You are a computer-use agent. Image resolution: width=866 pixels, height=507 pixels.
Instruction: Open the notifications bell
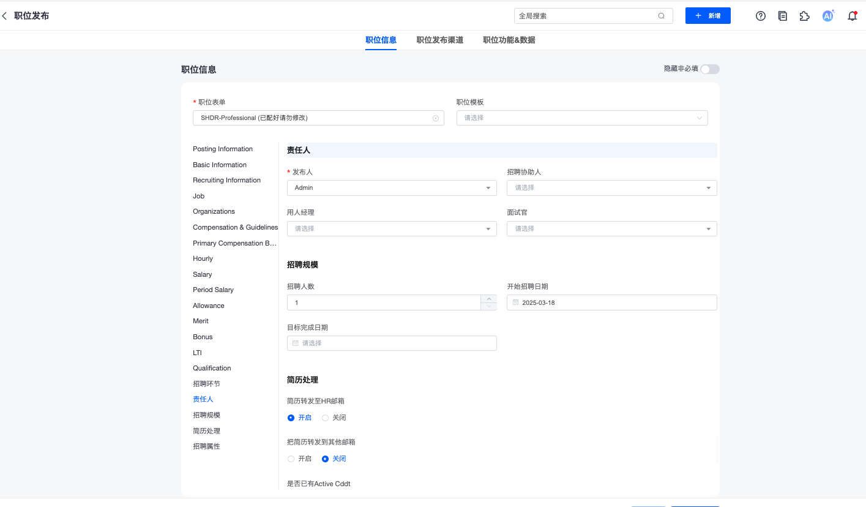click(x=852, y=16)
